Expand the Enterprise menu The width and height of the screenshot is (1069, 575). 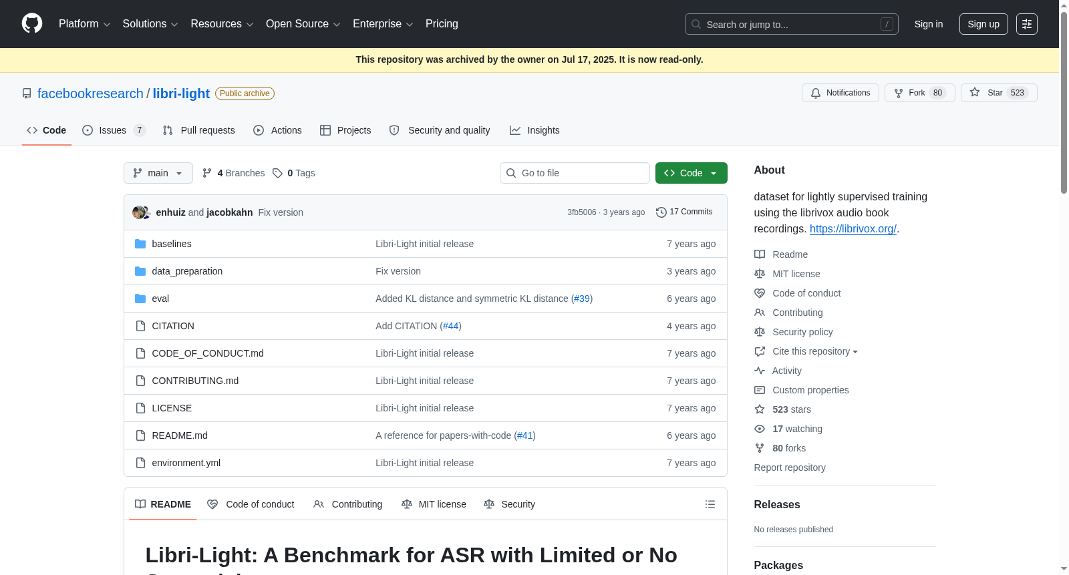(383, 24)
